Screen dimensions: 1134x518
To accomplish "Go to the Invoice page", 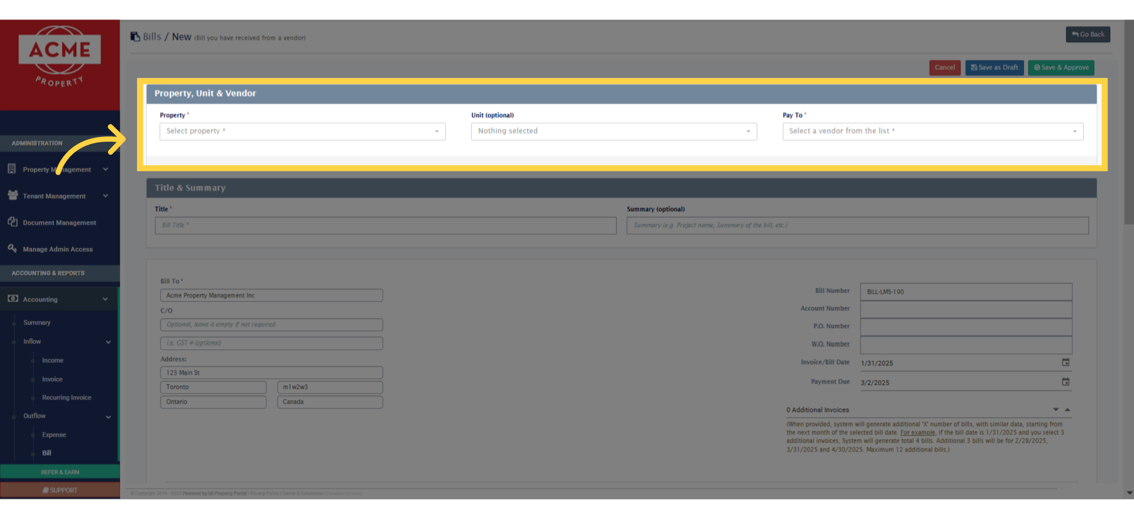I will (x=52, y=379).
